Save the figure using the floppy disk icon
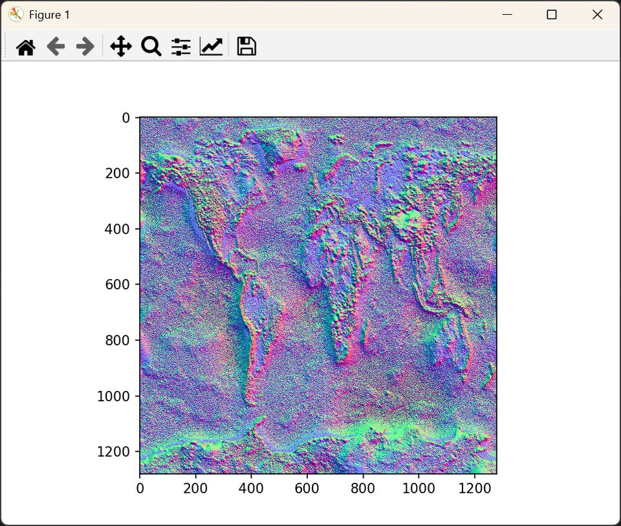The width and height of the screenshot is (621, 526). click(x=246, y=47)
